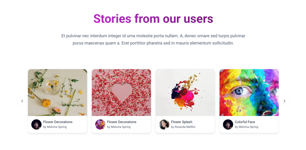Open the Flower Splash story title
Screen dimensions: 306x150
click(182, 122)
